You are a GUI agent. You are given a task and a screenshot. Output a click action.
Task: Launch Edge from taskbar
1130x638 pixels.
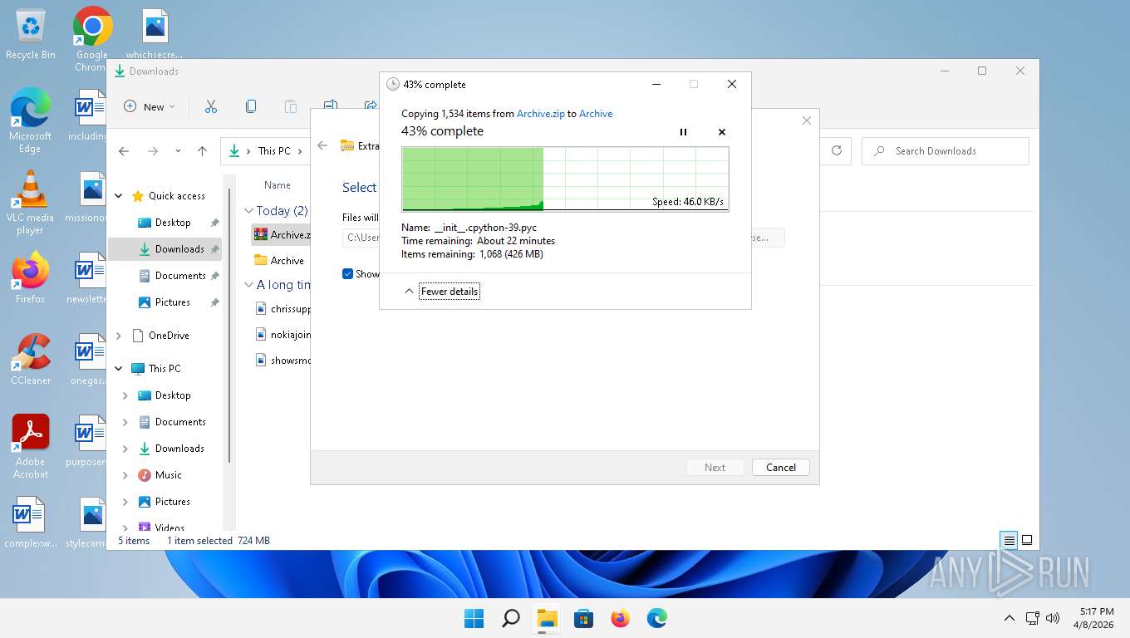[x=656, y=618]
